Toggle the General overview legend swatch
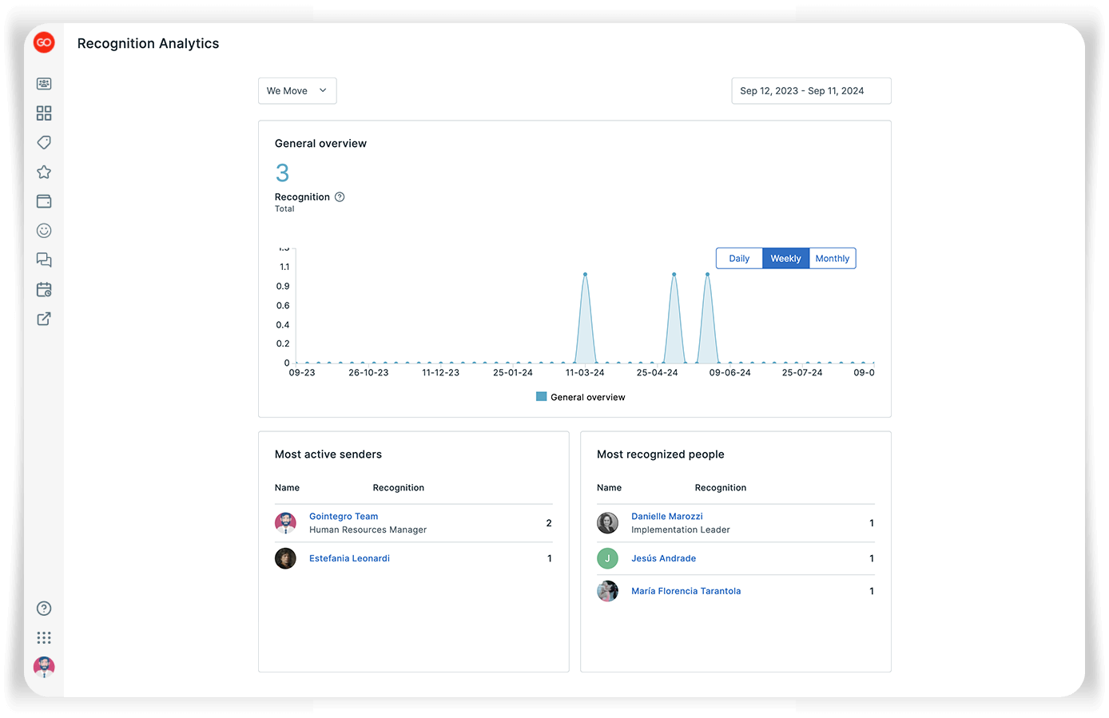 point(541,396)
